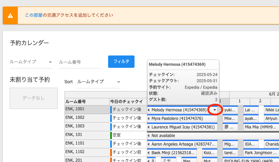Click the left arrow on Myra Pastolero's booking

point(149,119)
